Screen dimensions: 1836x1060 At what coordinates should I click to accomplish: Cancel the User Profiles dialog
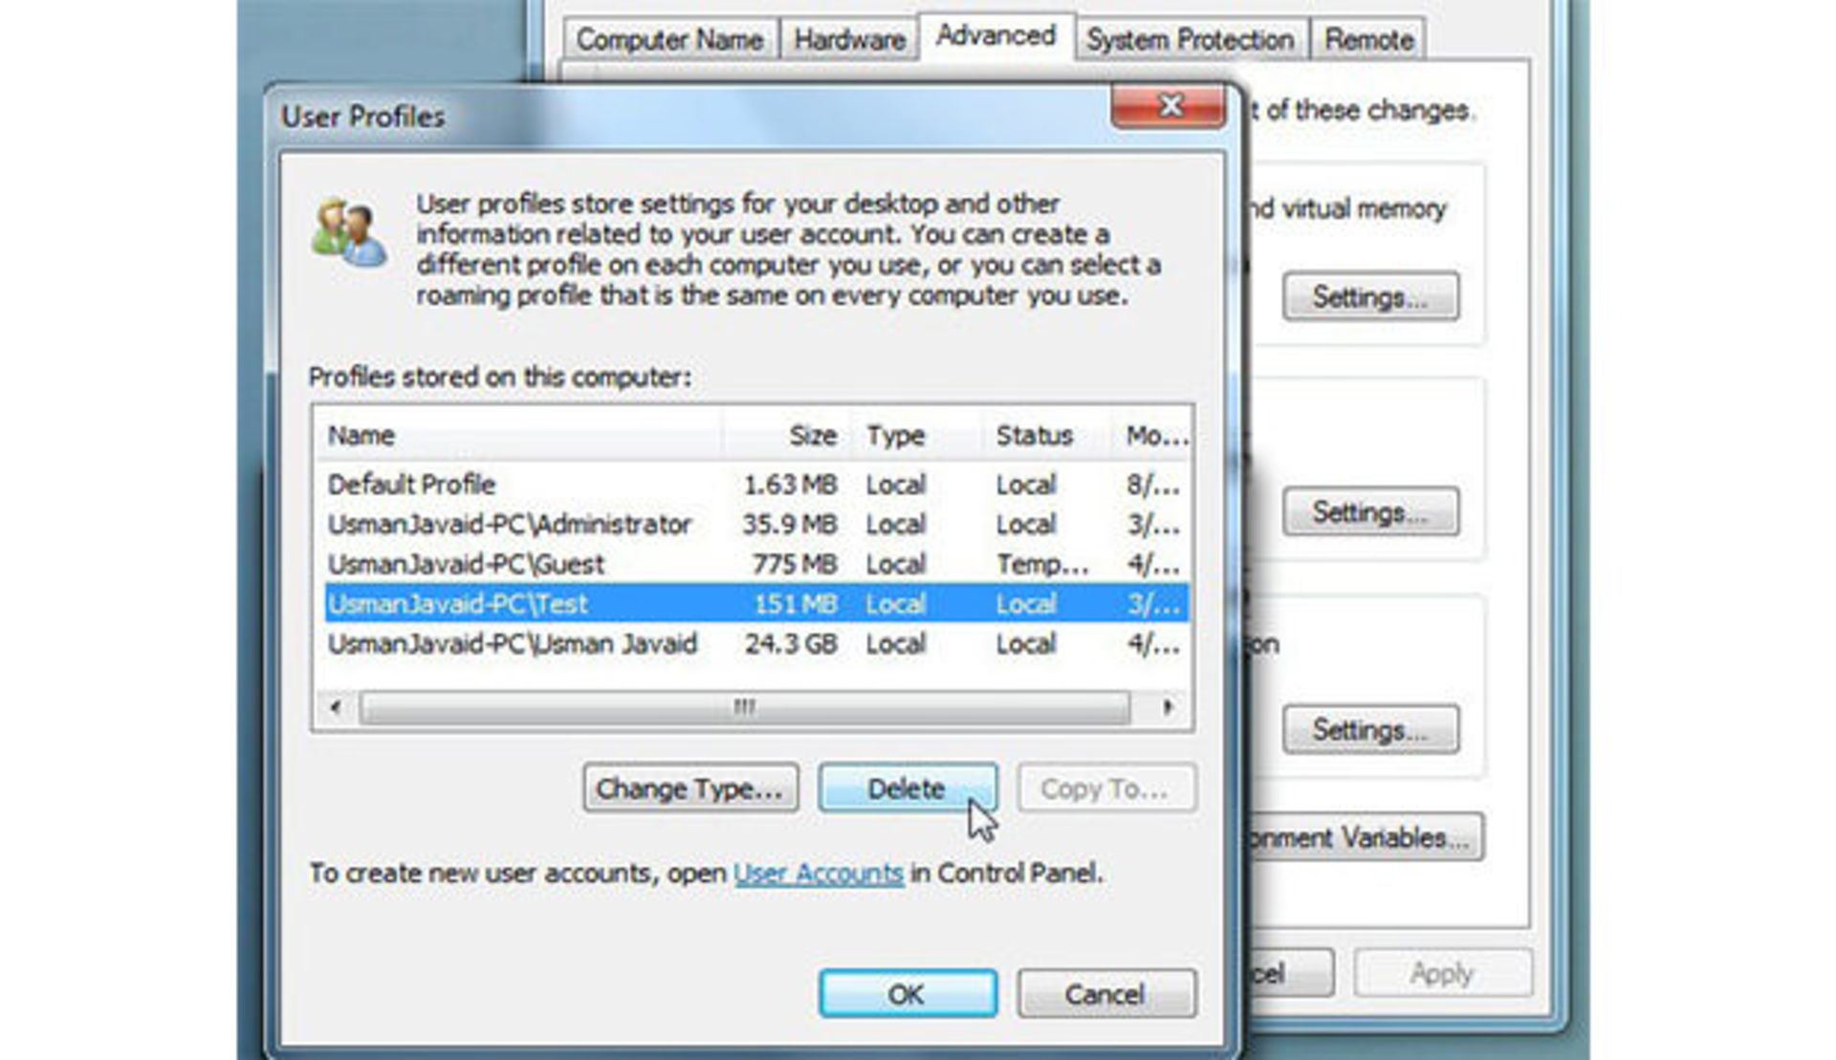[x=1104, y=993]
